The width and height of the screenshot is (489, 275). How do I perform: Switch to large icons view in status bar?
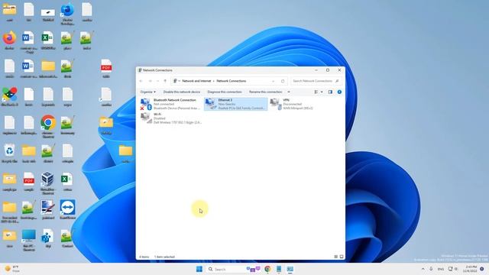pyautogui.click(x=342, y=257)
